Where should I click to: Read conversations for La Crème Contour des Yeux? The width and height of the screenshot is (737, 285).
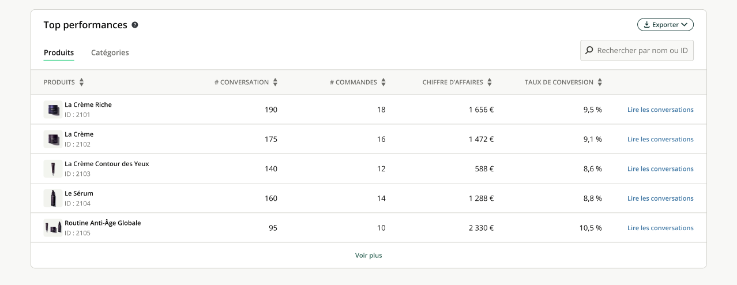pos(660,169)
